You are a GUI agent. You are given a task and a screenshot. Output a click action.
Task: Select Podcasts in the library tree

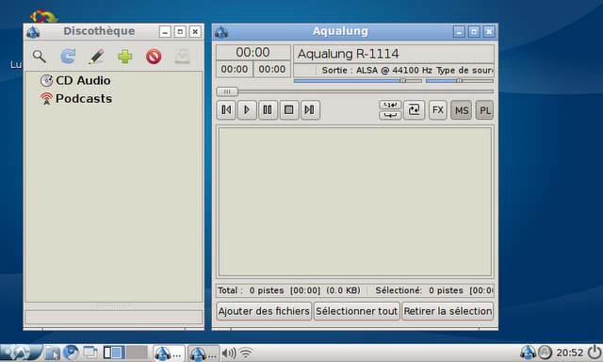[x=76, y=98]
